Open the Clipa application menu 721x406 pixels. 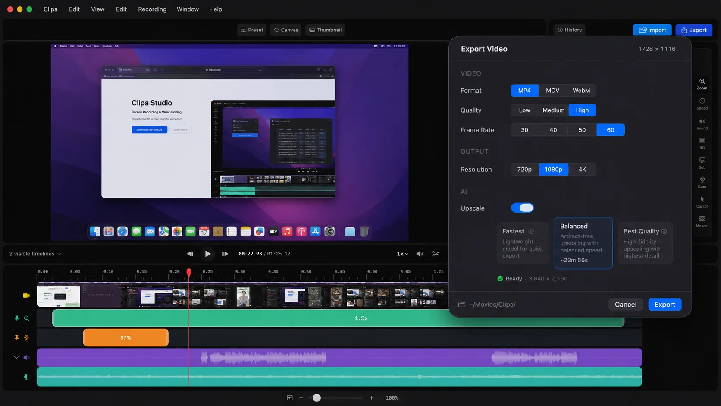point(50,9)
